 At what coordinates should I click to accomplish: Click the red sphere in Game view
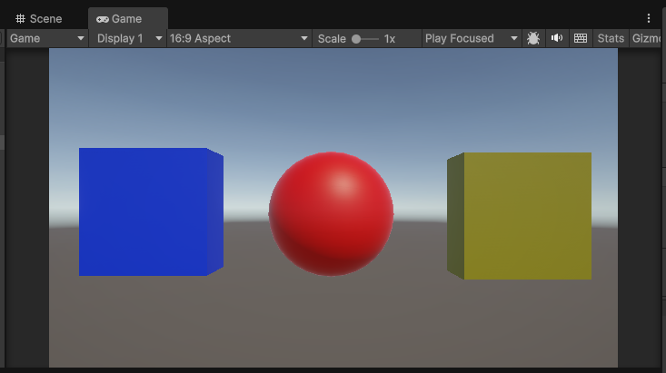pyautogui.click(x=331, y=213)
